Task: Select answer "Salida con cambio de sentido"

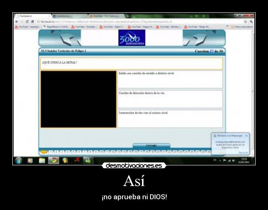Action: 169,79
